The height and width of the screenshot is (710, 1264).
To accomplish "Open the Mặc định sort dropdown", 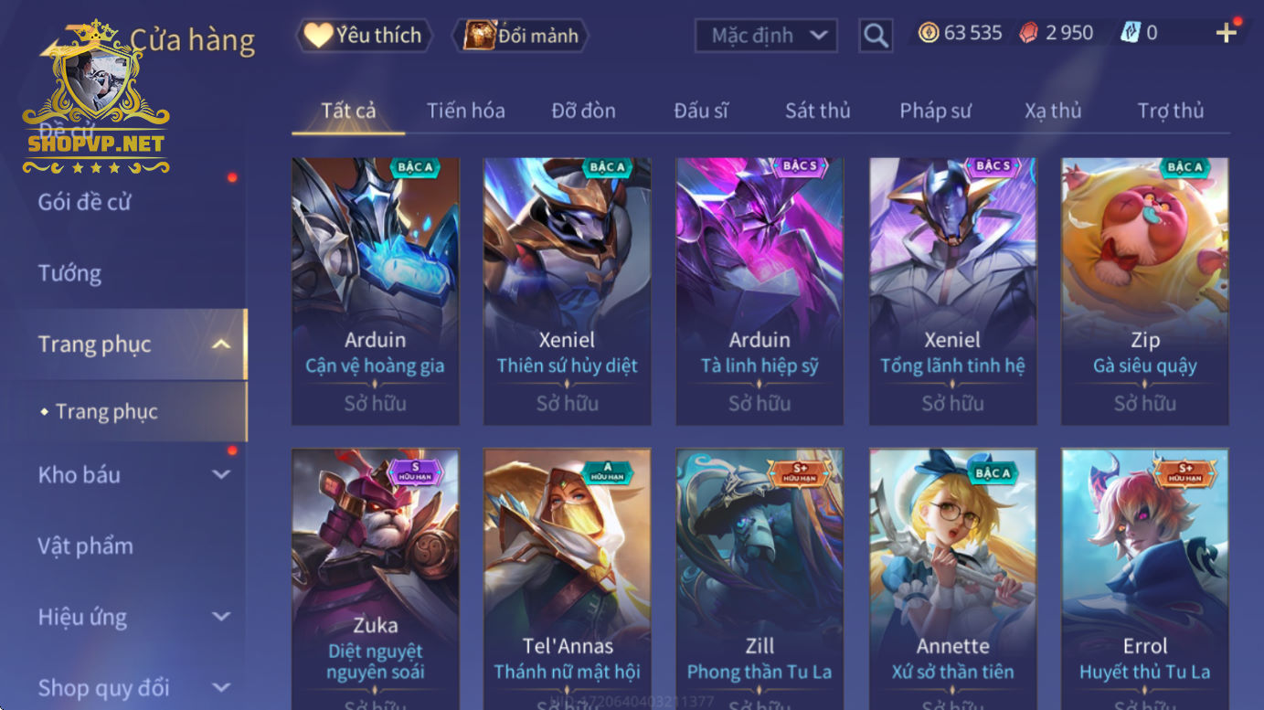I will [x=766, y=36].
